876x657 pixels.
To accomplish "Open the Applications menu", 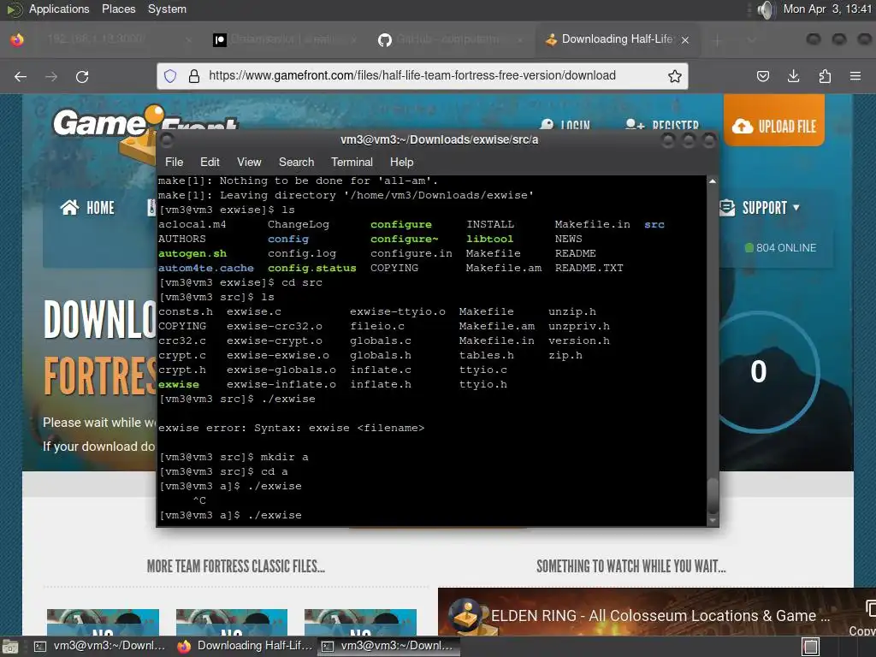I will click(59, 9).
